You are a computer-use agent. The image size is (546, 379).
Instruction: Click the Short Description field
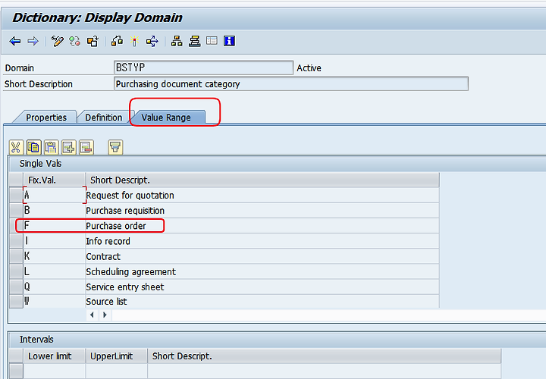pyautogui.click(x=290, y=84)
